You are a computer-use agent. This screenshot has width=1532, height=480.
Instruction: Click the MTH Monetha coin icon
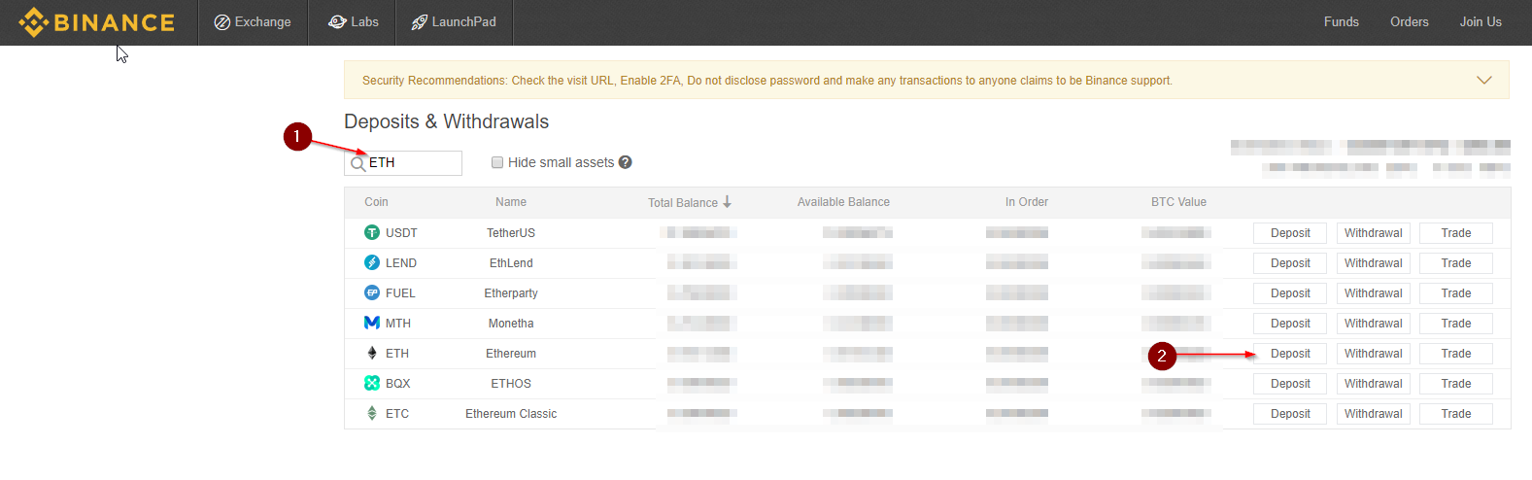click(372, 323)
